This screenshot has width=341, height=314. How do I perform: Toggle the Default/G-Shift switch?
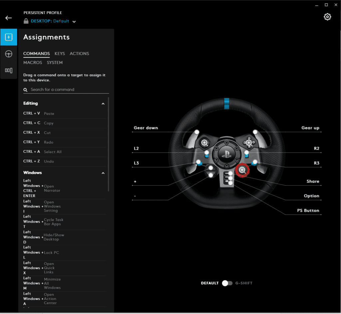point(227,283)
